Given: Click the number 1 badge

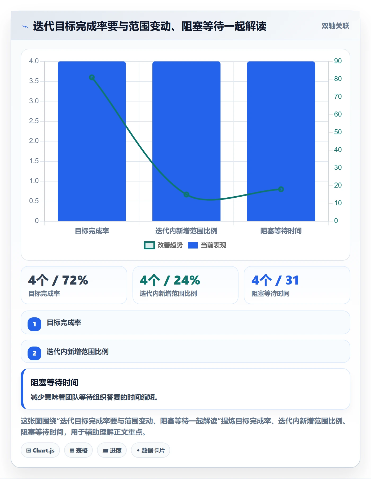Looking at the screenshot, I should click(x=34, y=324).
